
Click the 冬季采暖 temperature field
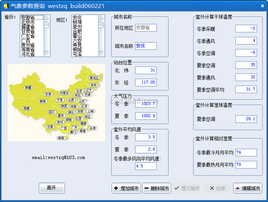pos(246,29)
